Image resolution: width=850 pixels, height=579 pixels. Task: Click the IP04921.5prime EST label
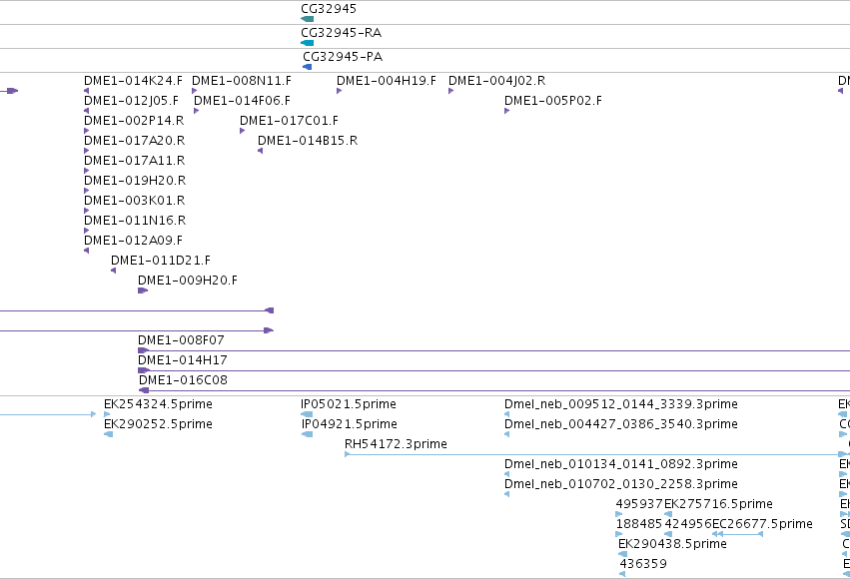[x=350, y=424]
